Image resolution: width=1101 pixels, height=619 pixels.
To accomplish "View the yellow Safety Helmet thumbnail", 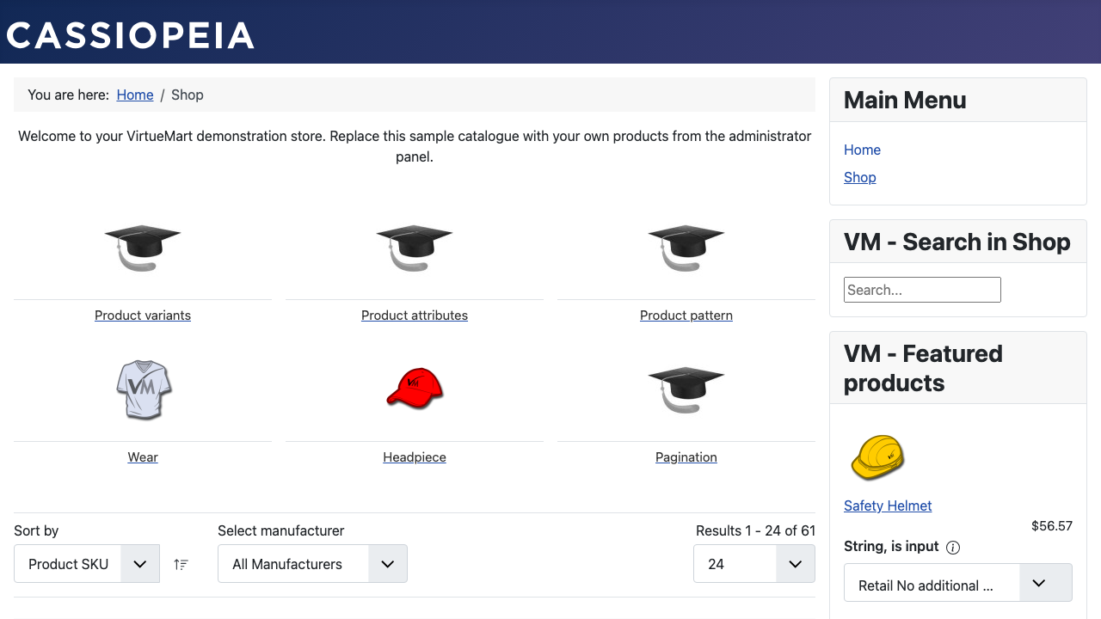I will 878,457.
